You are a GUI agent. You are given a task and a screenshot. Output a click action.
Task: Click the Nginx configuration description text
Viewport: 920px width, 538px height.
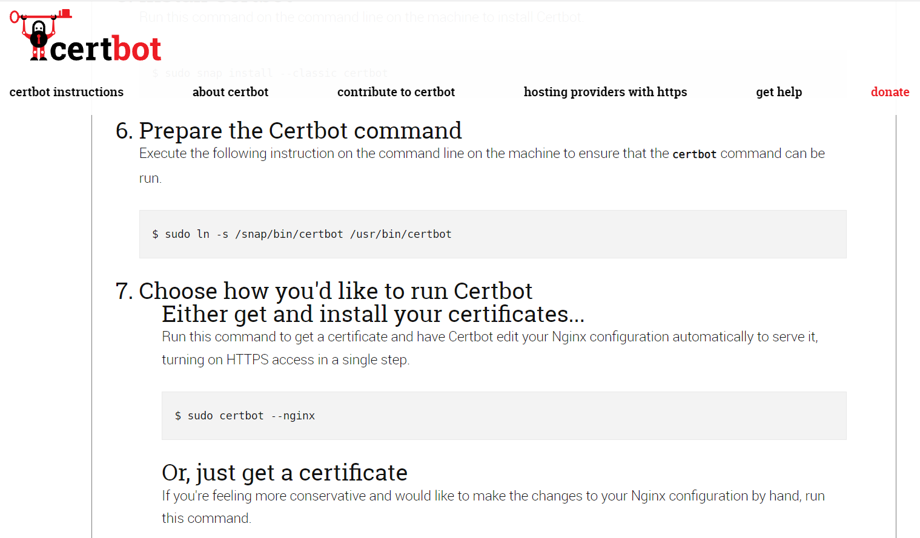click(489, 348)
